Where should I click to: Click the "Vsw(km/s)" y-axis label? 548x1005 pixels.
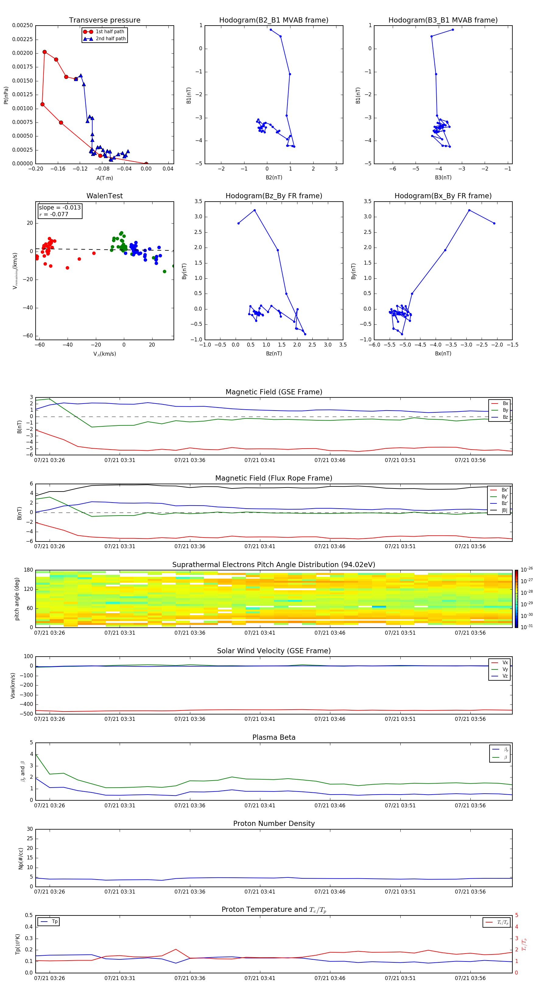13,686
